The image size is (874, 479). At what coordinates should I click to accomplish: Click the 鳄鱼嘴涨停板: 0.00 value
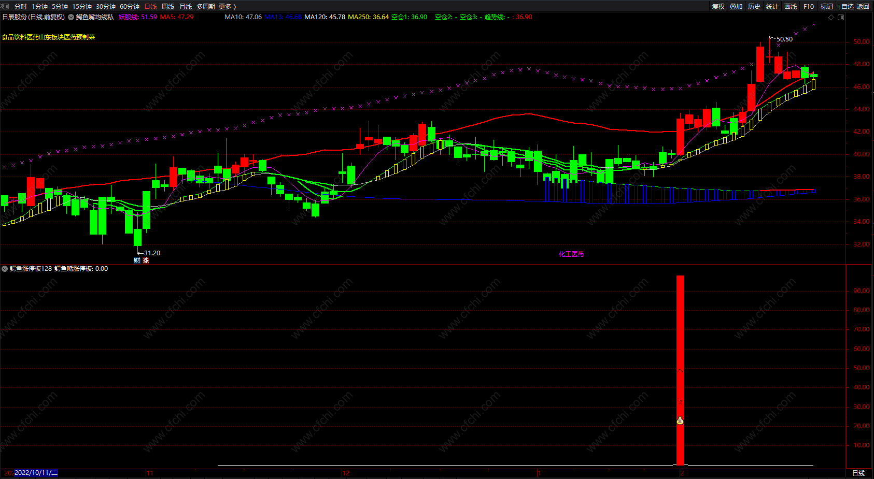click(81, 269)
